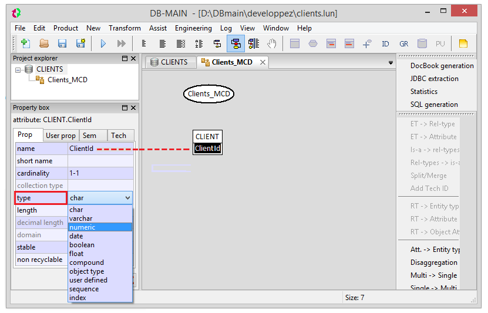Click DocBook generation in side panel

pos(442,66)
